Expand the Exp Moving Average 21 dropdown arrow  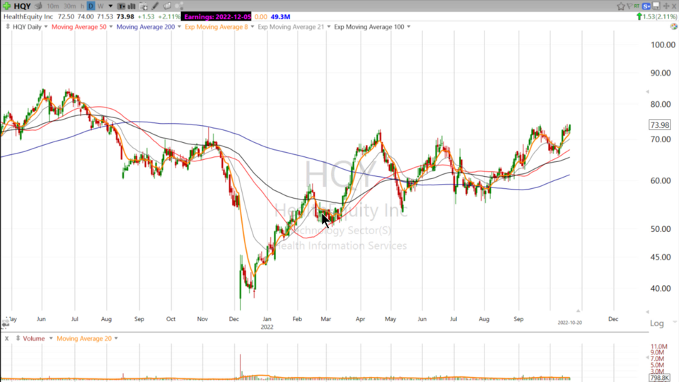tap(329, 27)
